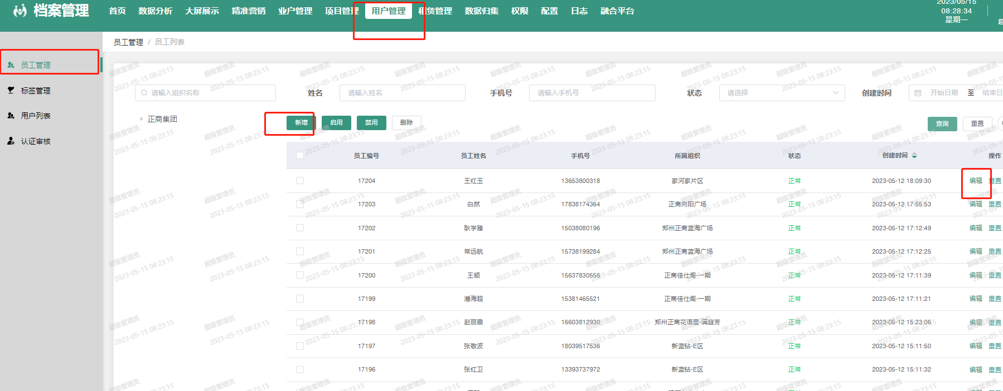The image size is (1003, 391).
Task: Check the row for employee 17204
Action: (x=300, y=181)
